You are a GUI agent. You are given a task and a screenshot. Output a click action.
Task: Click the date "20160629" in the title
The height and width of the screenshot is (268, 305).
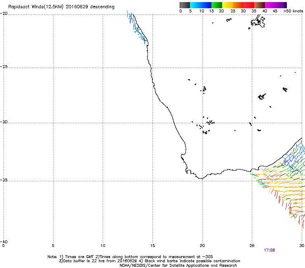coord(77,7)
